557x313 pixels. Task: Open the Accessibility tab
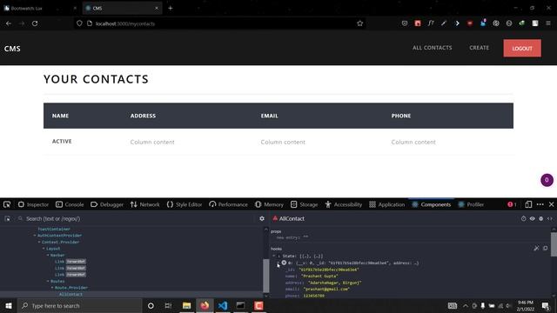[x=343, y=204]
